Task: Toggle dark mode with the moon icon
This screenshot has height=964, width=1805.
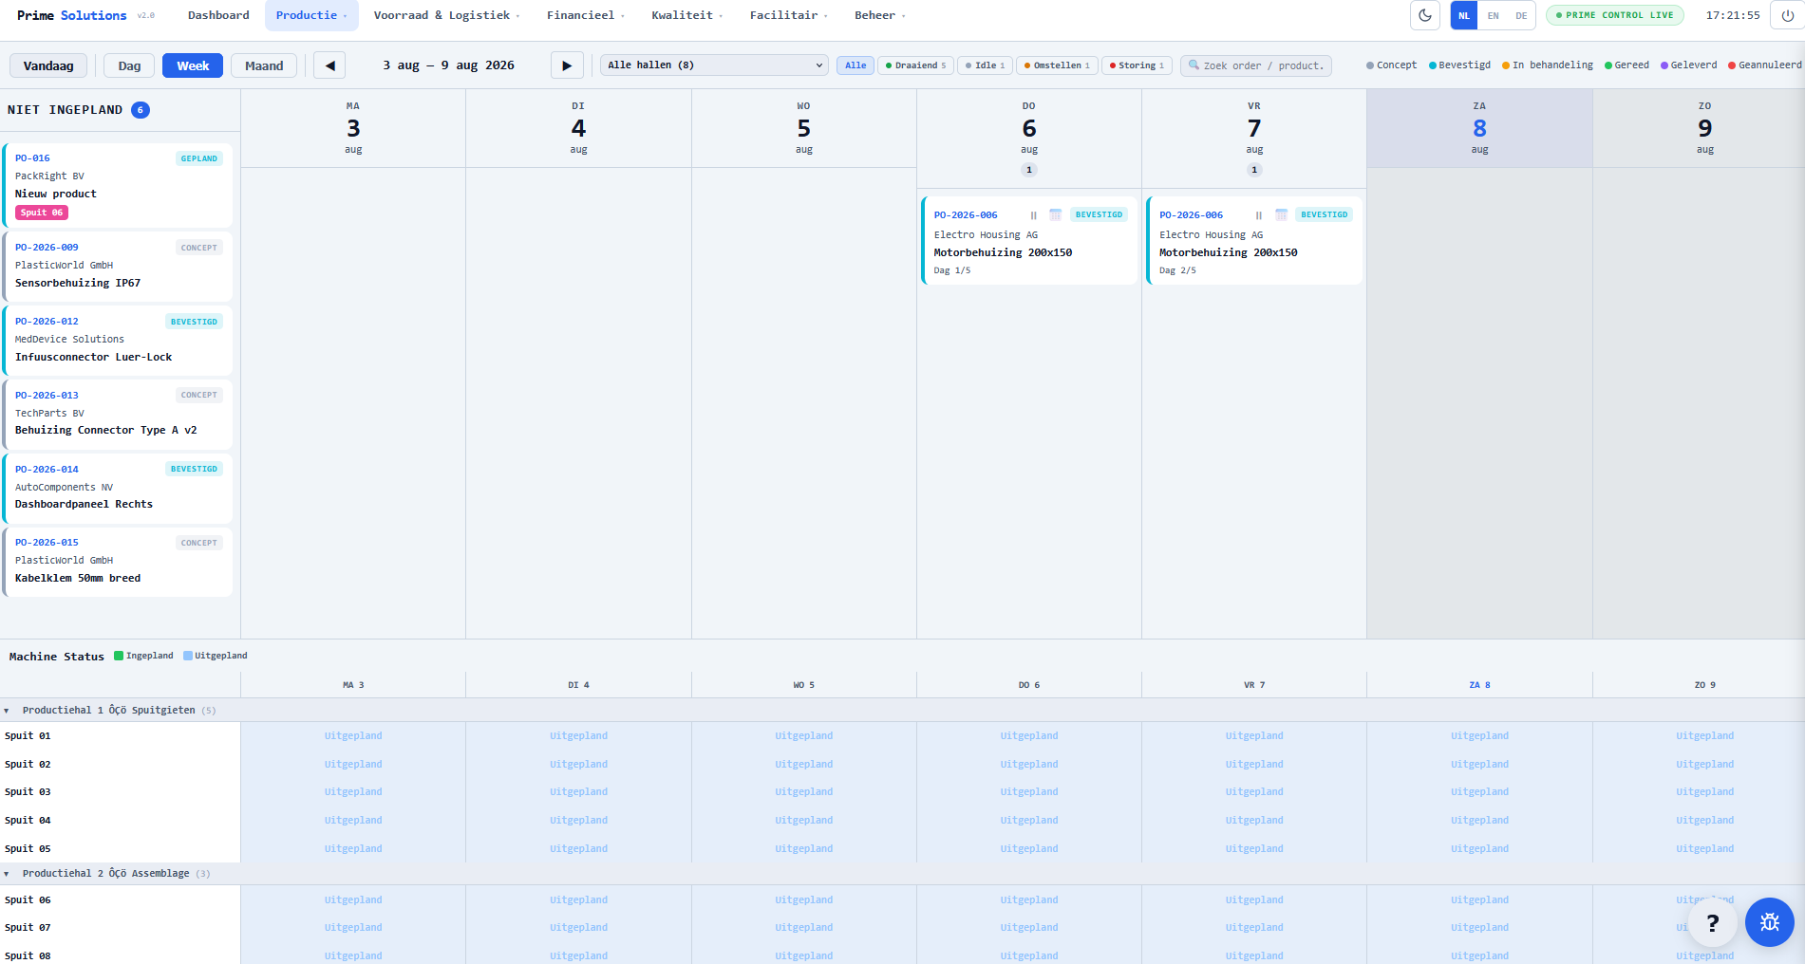Action: tap(1425, 15)
